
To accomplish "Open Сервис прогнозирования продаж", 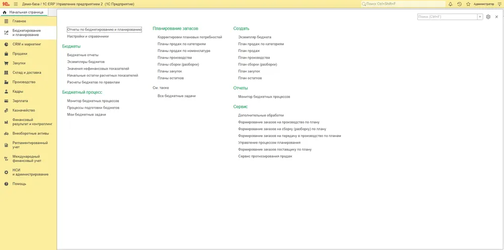I will (265, 156).
